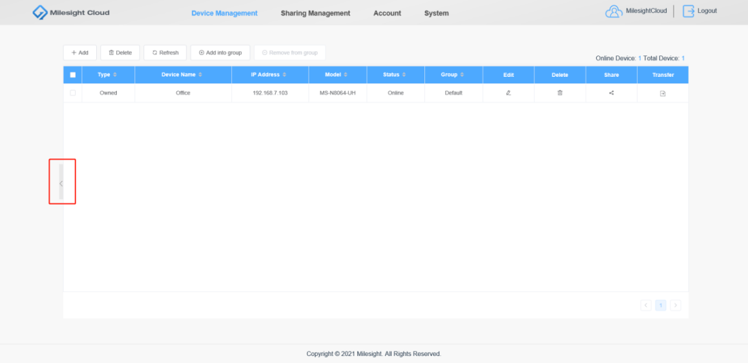Click the Owned type cell
The height and width of the screenshot is (363, 748).
tap(109, 93)
